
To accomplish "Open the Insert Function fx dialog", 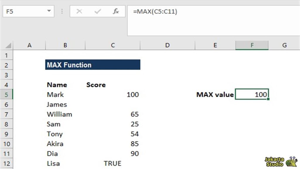I will 116,11.
